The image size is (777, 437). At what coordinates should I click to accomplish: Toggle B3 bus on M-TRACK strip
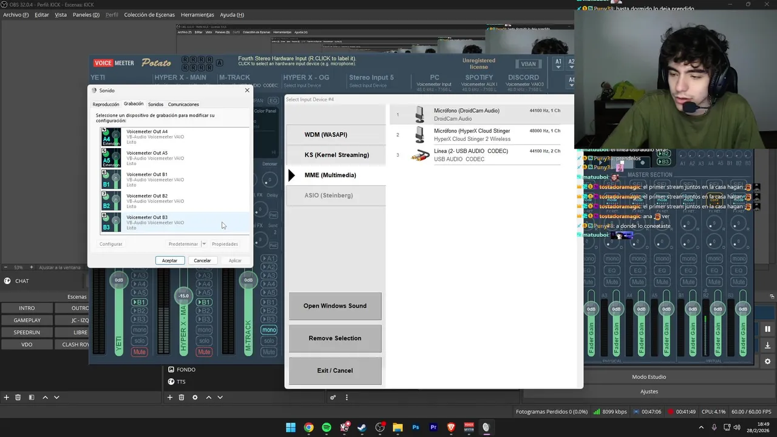click(269, 319)
